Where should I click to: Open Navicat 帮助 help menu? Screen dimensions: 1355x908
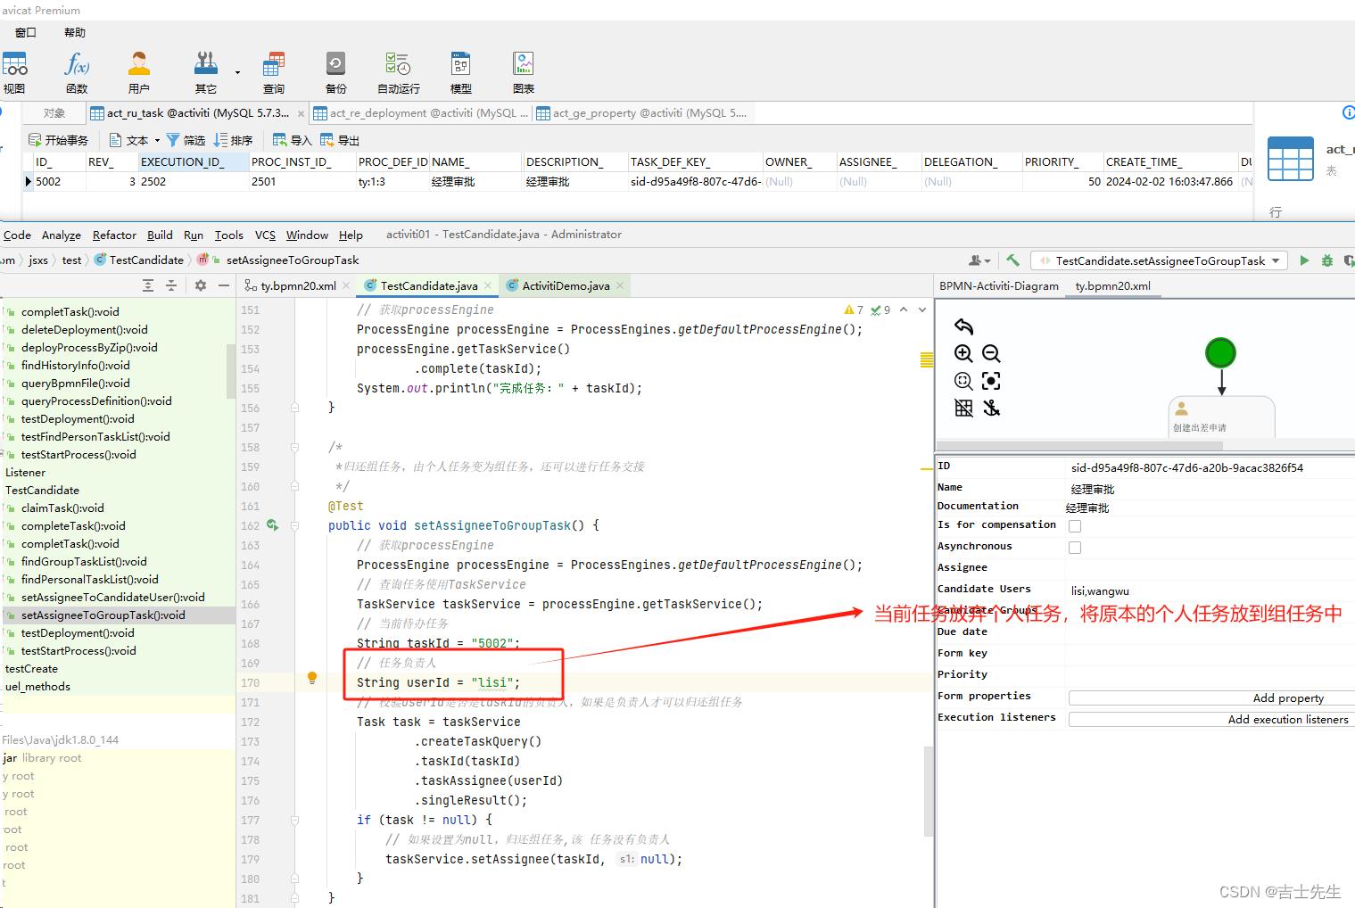click(x=75, y=32)
